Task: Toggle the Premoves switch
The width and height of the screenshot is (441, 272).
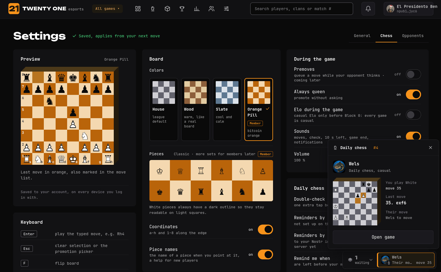Action: click(413, 74)
